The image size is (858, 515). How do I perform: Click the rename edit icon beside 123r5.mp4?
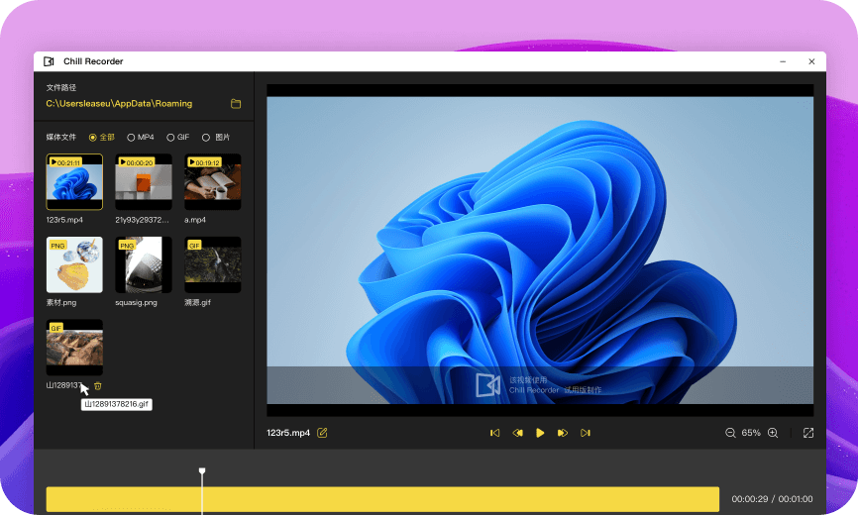coord(322,433)
